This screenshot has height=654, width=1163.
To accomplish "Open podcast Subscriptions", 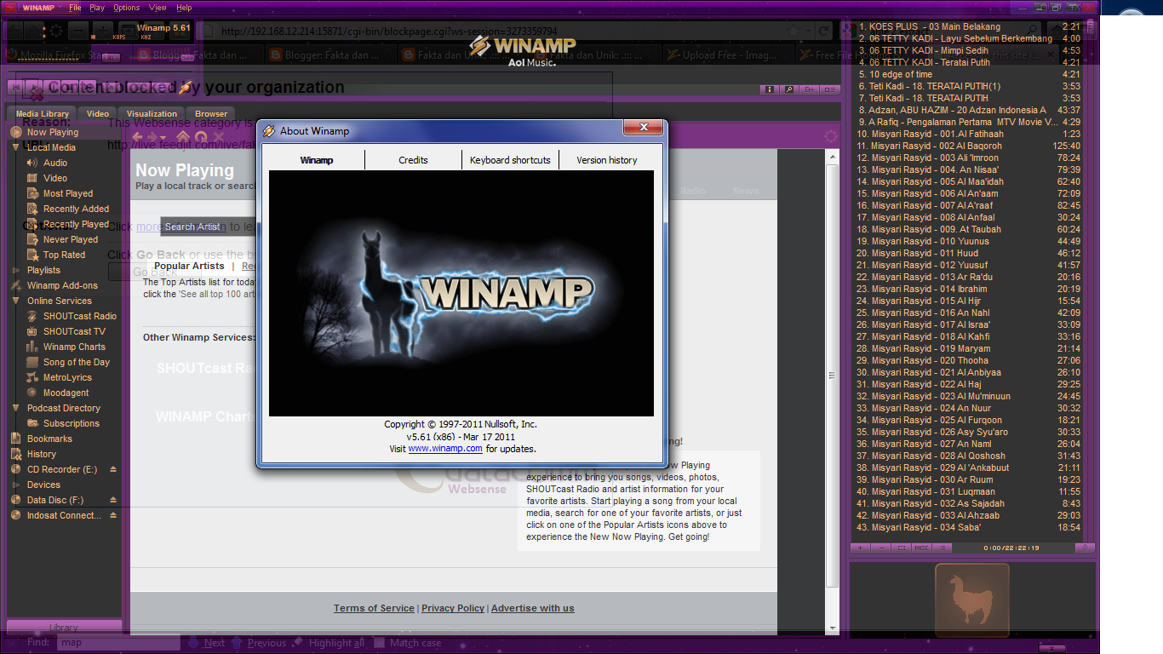I will pyautogui.click(x=72, y=423).
